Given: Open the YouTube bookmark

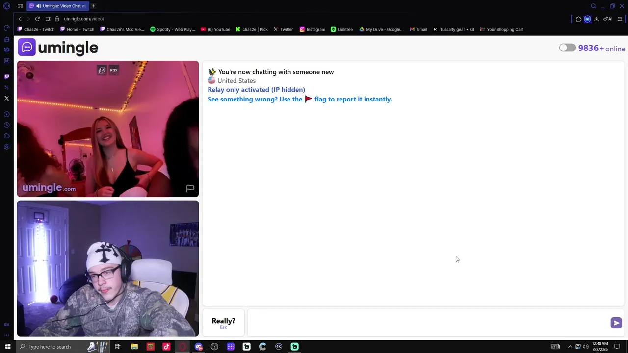Looking at the screenshot, I should [x=215, y=29].
